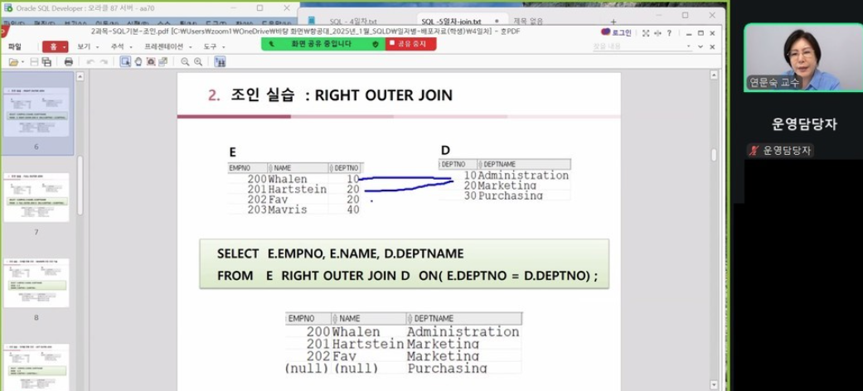
Task: Click the 'SELECT E.EMPNO, E.NAME, D.DEPTNAME' line
Action: (x=340, y=253)
